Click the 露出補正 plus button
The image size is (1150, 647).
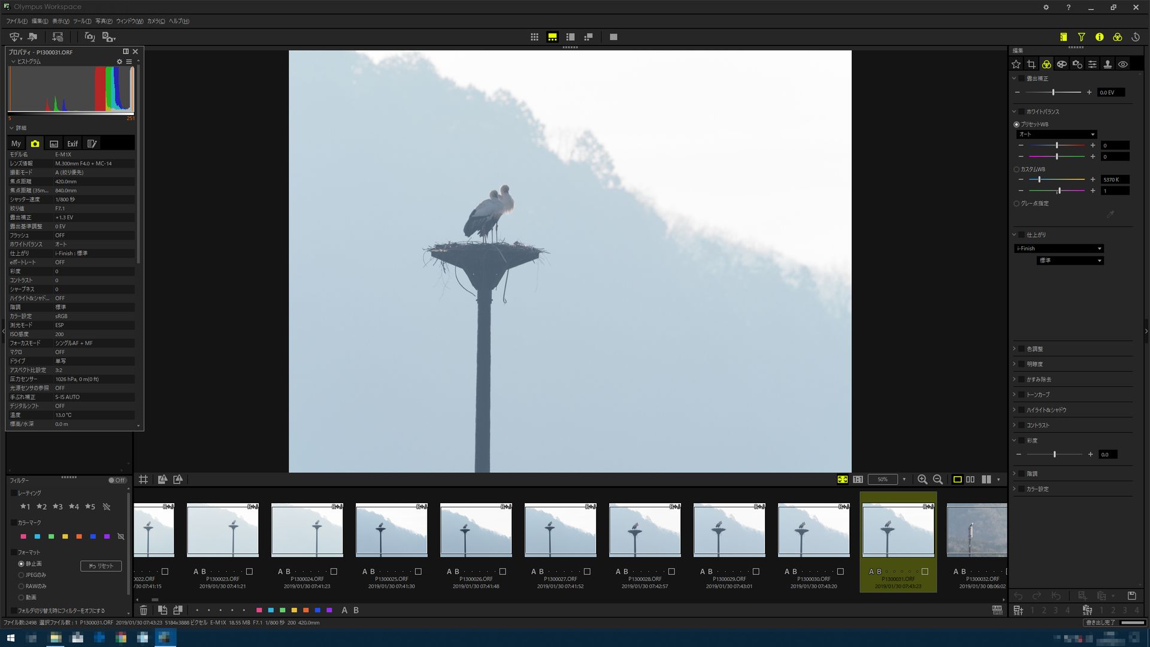[x=1089, y=92]
